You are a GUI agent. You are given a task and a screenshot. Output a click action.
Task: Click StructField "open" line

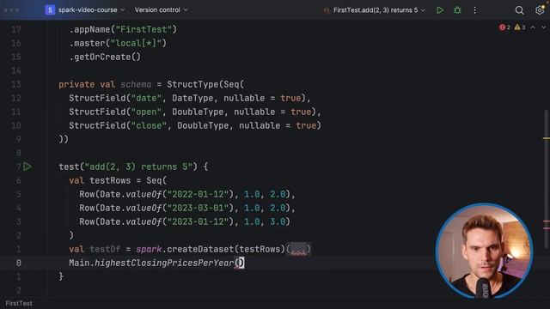point(195,112)
